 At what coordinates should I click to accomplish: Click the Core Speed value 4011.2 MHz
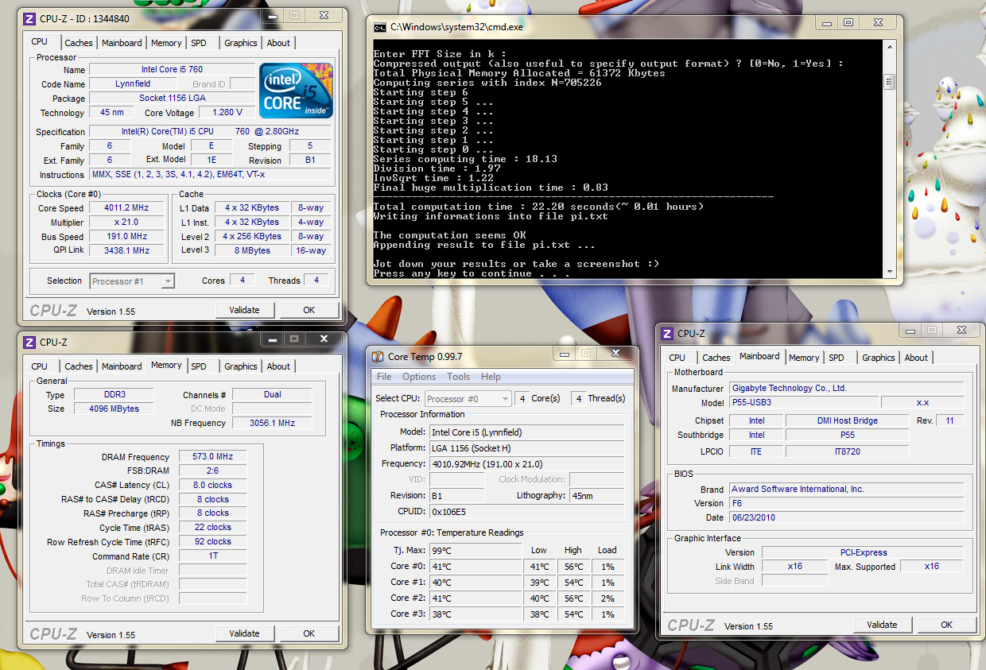click(x=127, y=208)
